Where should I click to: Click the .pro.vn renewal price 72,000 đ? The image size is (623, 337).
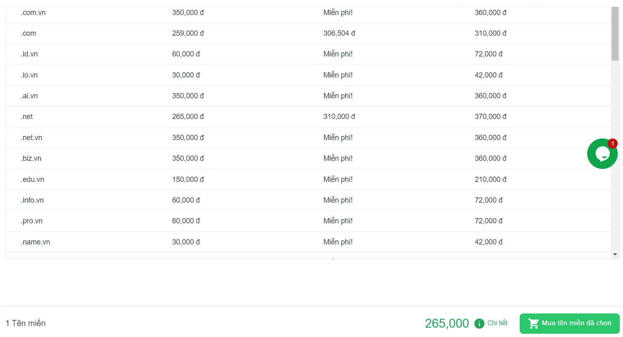pyautogui.click(x=488, y=221)
